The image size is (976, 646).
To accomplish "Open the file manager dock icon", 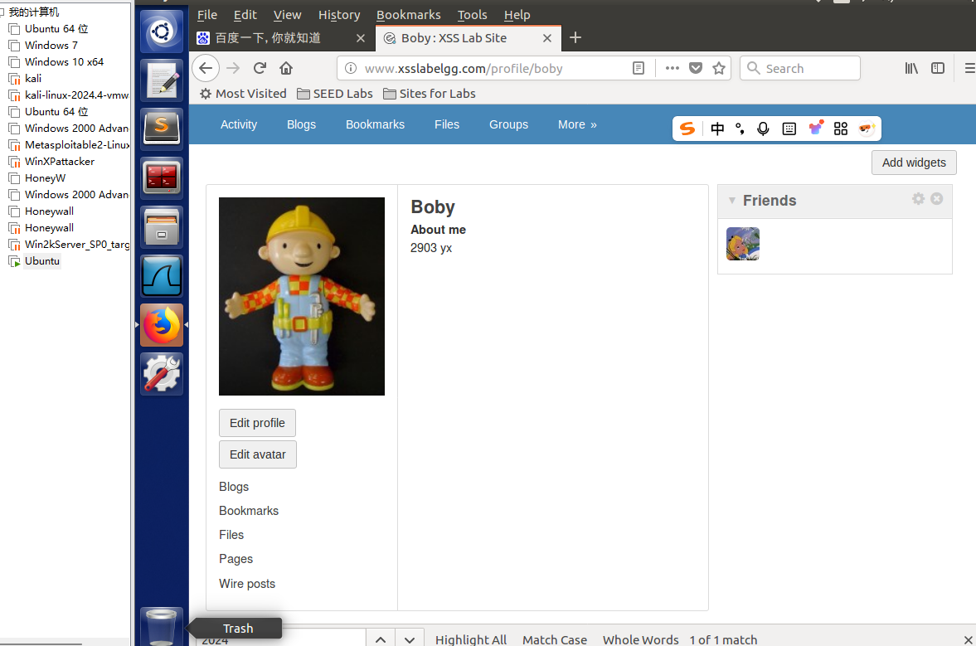I will point(162,227).
